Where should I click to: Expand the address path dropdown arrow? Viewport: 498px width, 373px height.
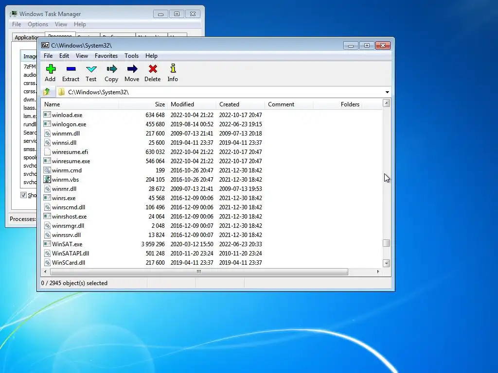pos(387,92)
